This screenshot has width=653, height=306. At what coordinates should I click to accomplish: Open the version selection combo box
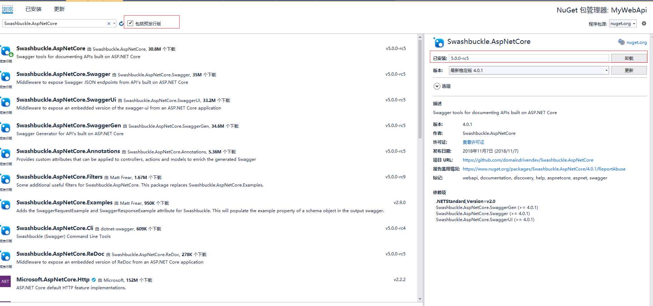pyautogui.click(x=529, y=70)
